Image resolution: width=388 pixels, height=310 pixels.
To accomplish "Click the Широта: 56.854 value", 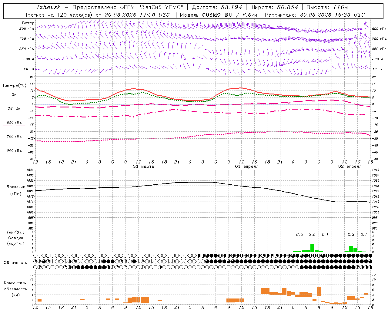I will pyautogui.click(x=274, y=7).
